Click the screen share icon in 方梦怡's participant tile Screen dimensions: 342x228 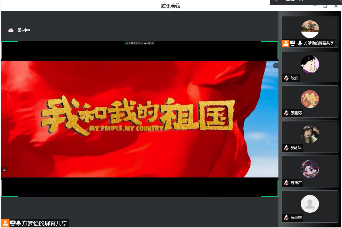[293, 43]
